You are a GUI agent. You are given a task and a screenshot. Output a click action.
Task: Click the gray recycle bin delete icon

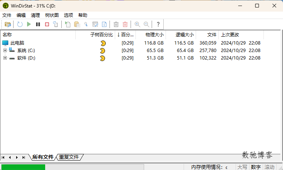116,24
